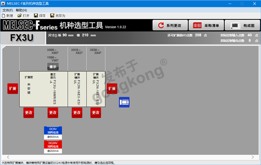Click the Y000~Y007 address label
Viewport: 261px width, 165px height.
[x=53, y=59]
